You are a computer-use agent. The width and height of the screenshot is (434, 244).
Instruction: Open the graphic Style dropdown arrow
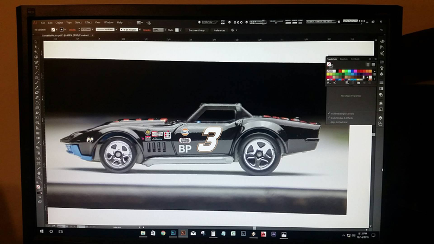(x=181, y=30)
